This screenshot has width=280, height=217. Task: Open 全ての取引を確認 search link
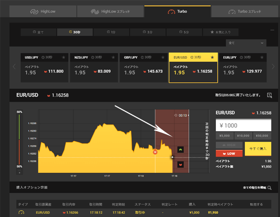257,188
